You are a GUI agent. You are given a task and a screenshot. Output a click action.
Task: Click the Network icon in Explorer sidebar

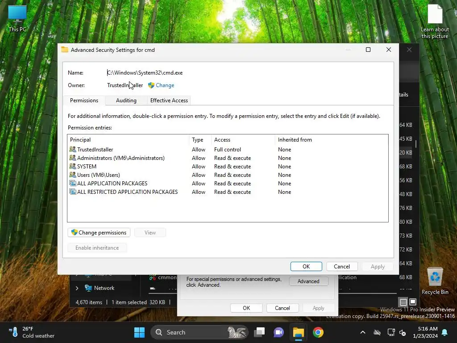[88, 288]
